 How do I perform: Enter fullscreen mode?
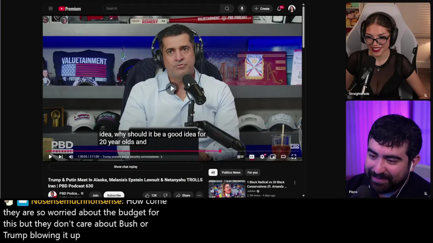(x=294, y=157)
